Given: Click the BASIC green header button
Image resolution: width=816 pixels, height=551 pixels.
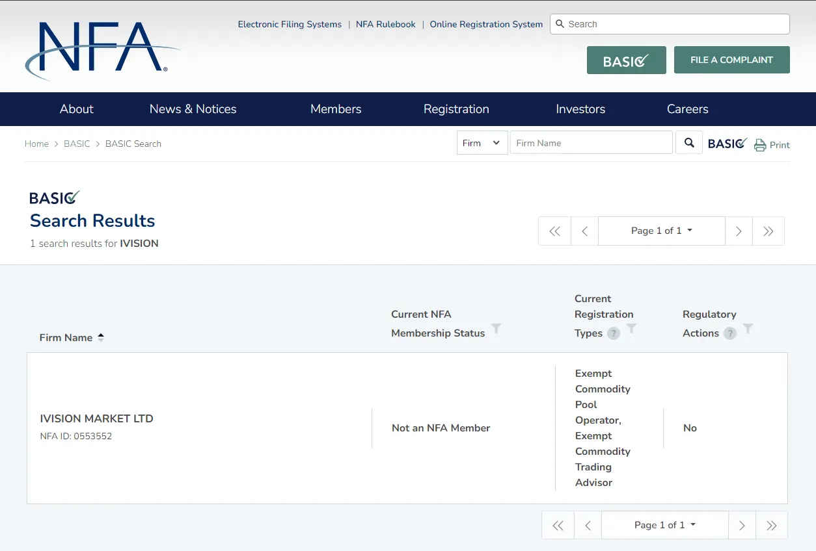Looking at the screenshot, I should pyautogui.click(x=626, y=60).
